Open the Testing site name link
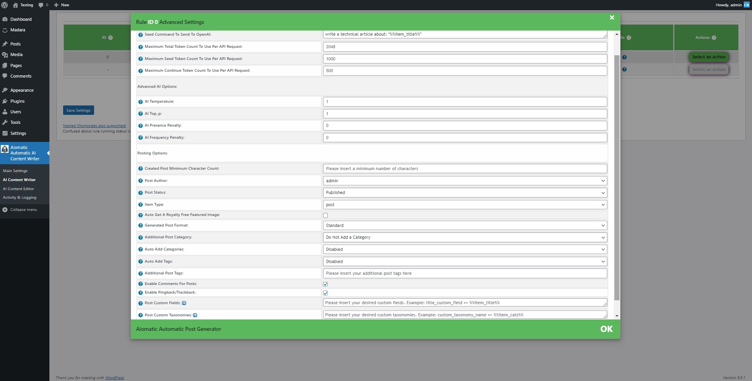The width and height of the screenshot is (752, 381). [23, 5]
